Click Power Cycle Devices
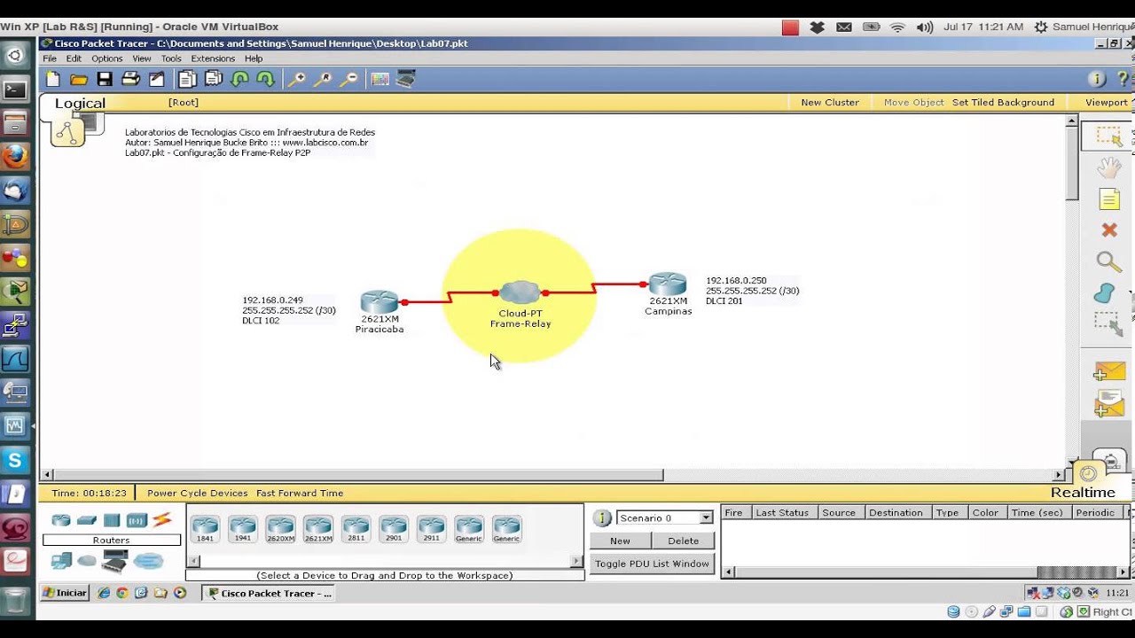This screenshot has height=638, width=1135. pyautogui.click(x=198, y=493)
